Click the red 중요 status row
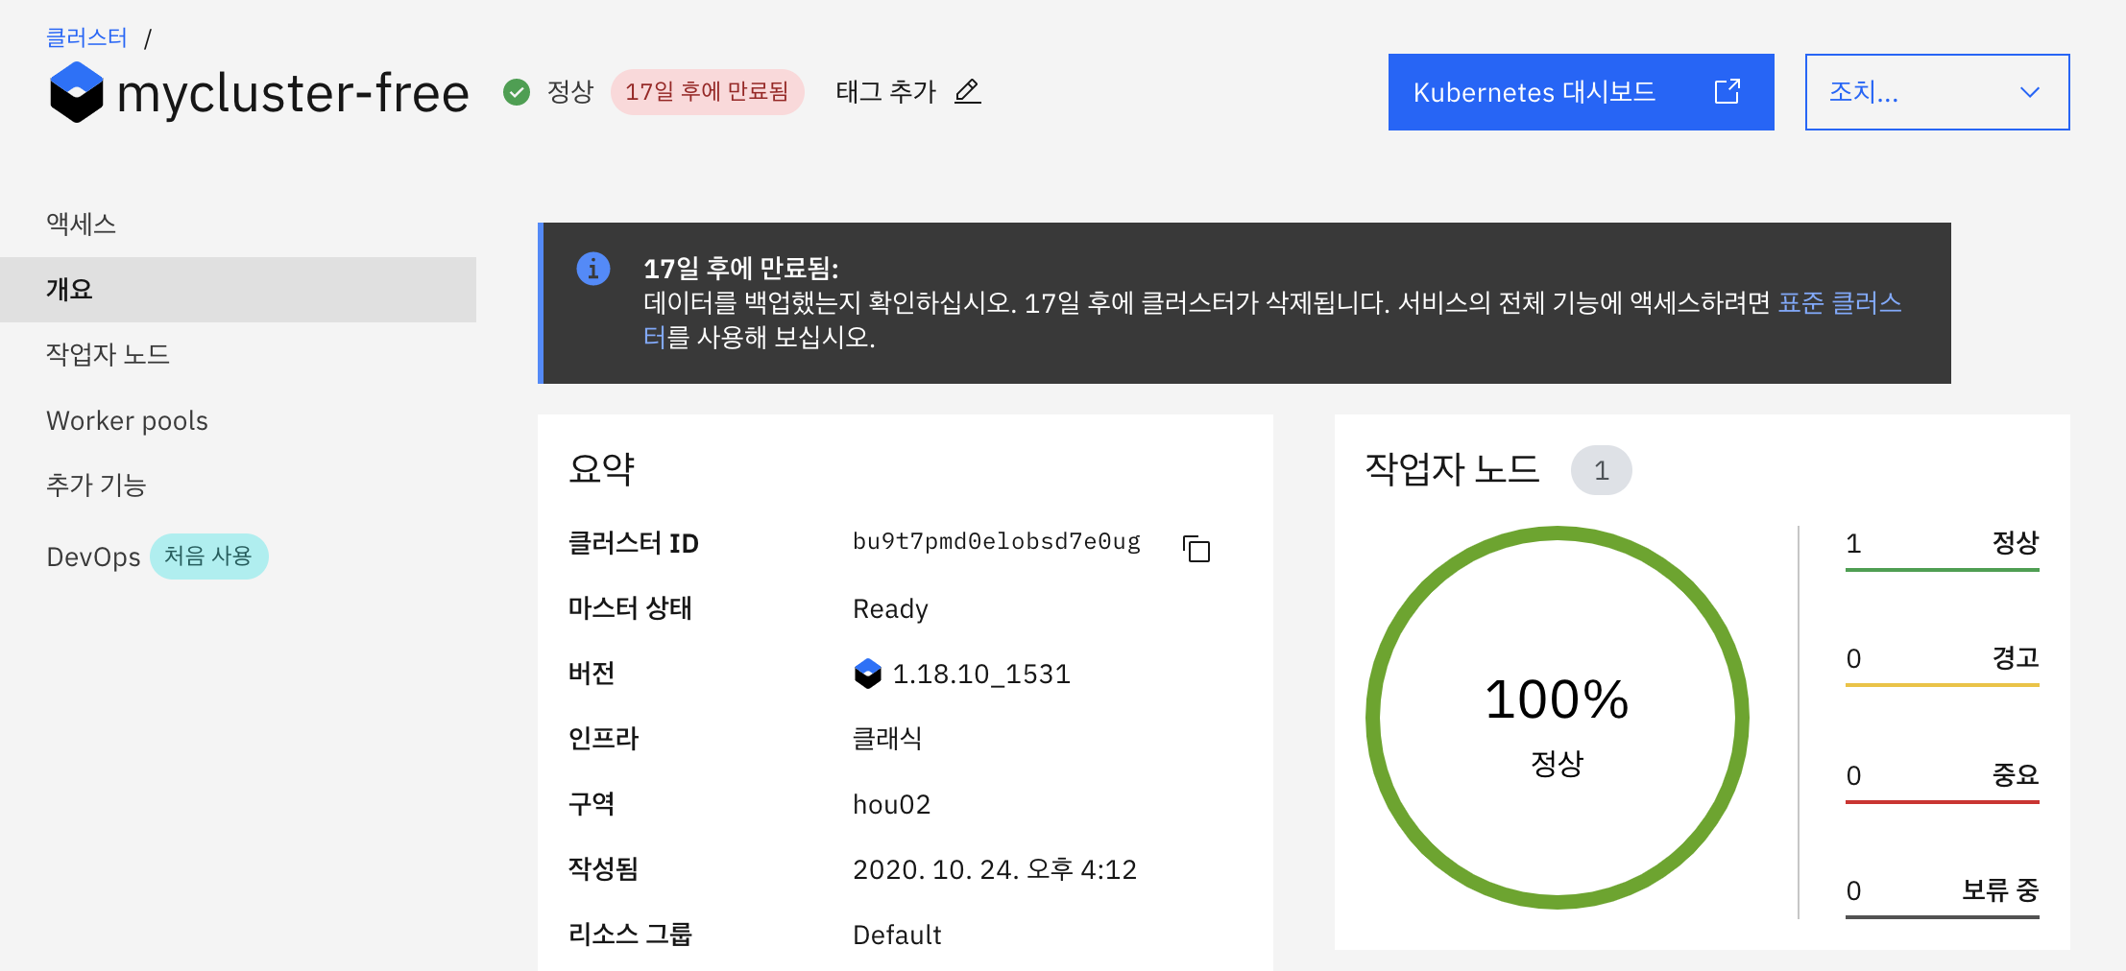 click(1942, 780)
